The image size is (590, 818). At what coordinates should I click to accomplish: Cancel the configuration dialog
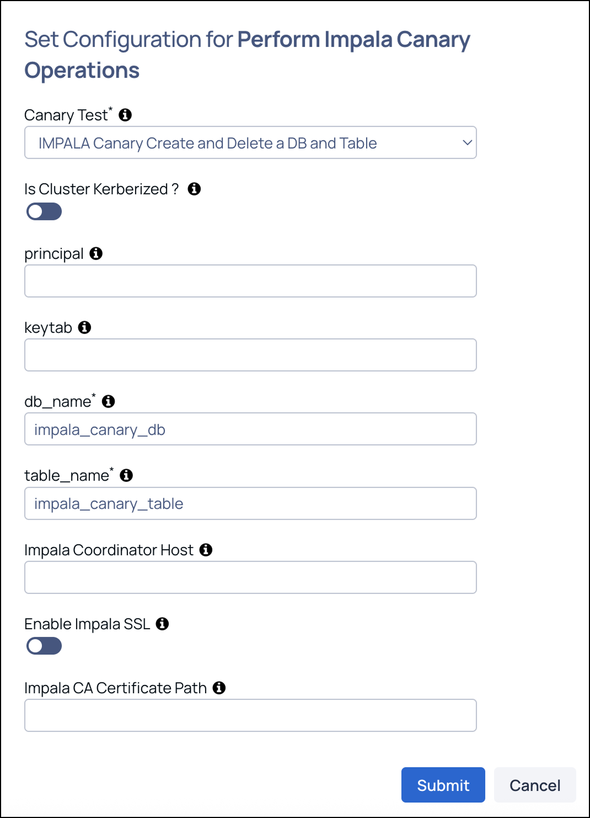(x=534, y=785)
